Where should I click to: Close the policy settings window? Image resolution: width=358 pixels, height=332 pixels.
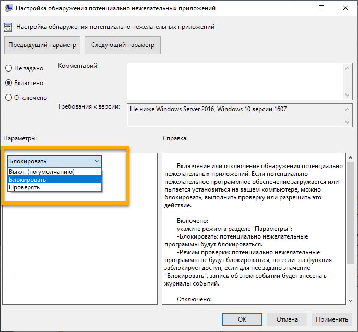(x=345, y=8)
